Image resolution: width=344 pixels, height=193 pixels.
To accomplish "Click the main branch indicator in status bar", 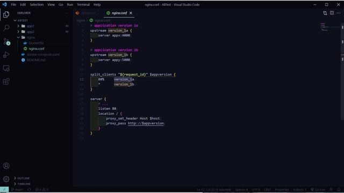I will tap(17, 190).
